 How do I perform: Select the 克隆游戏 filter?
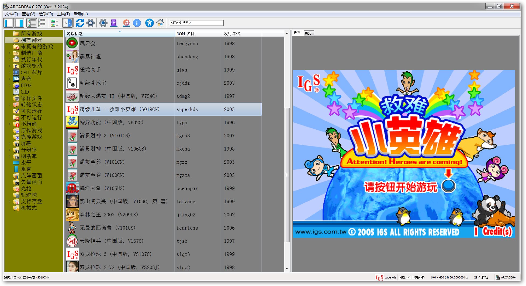coord(28,137)
